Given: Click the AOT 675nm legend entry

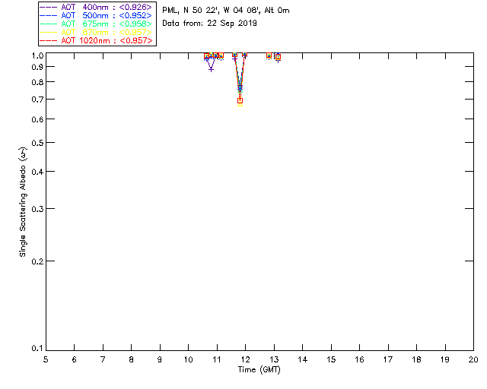Looking at the screenshot, I should 96,24.
